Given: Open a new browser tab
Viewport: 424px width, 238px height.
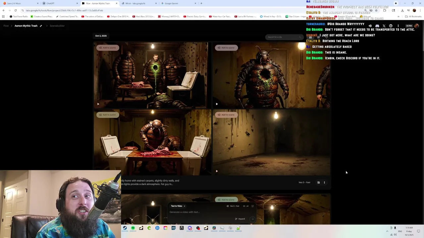Looking at the screenshot, I should click(x=201, y=3).
